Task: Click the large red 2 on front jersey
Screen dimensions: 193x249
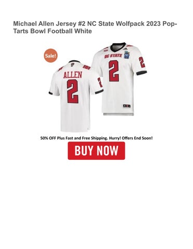Action: pos(114,71)
